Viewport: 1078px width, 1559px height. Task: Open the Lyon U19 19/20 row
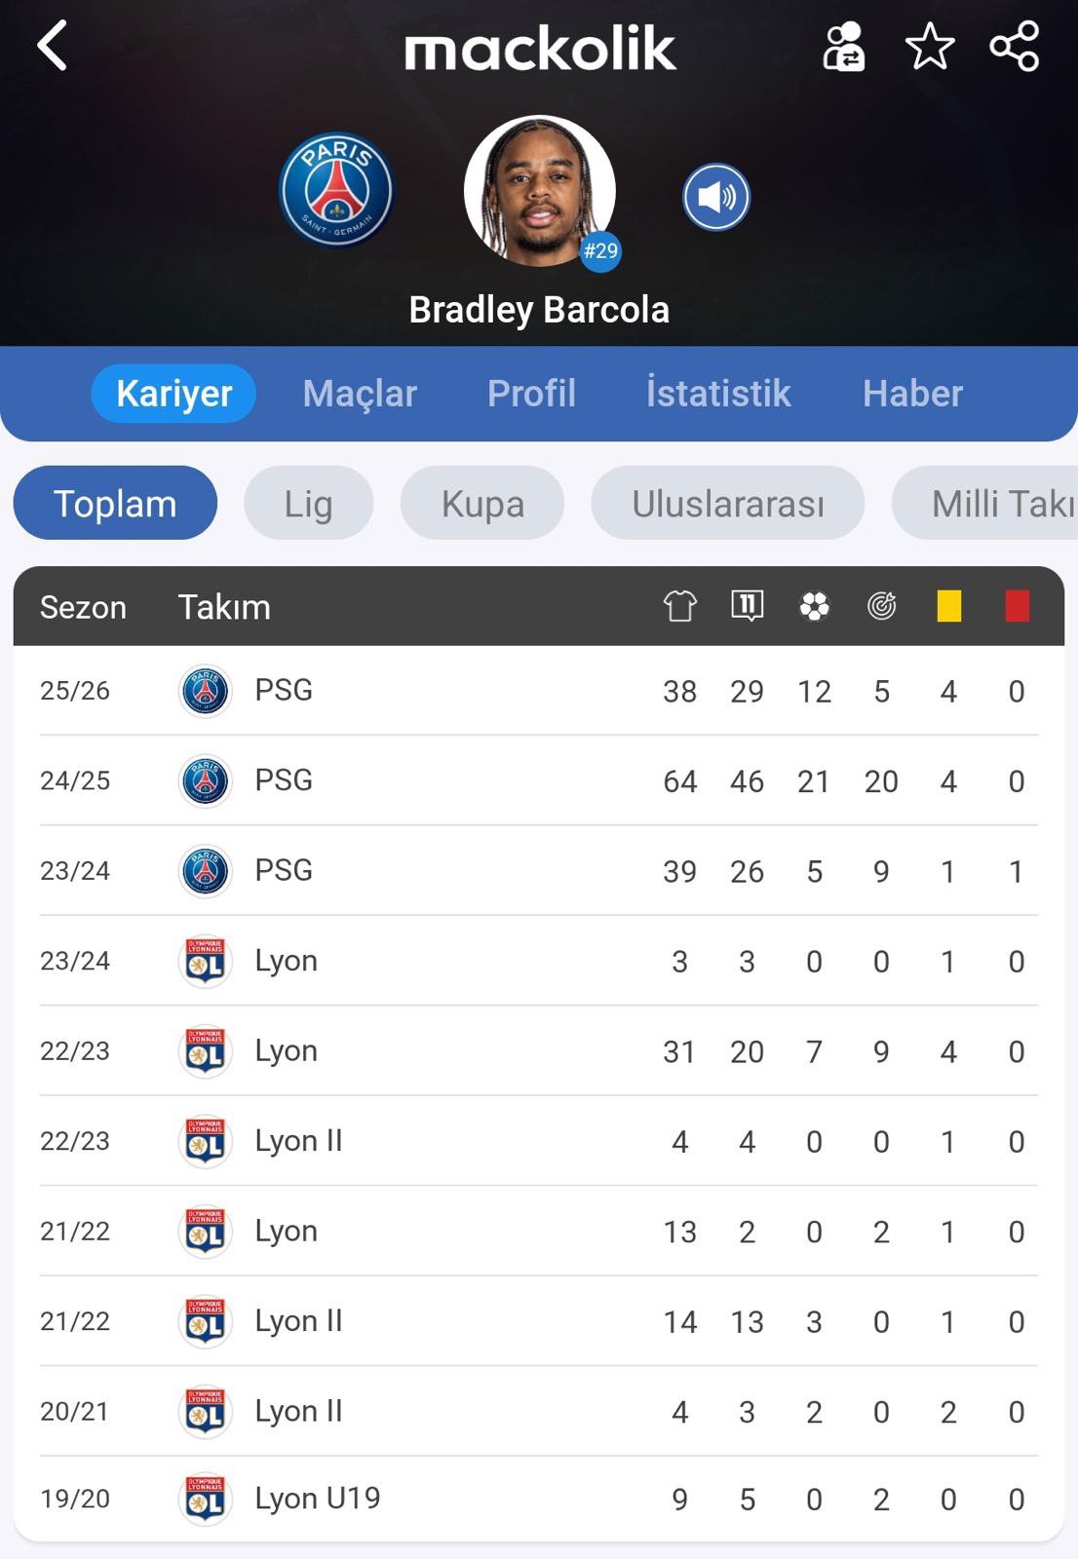tap(538, 1499)
